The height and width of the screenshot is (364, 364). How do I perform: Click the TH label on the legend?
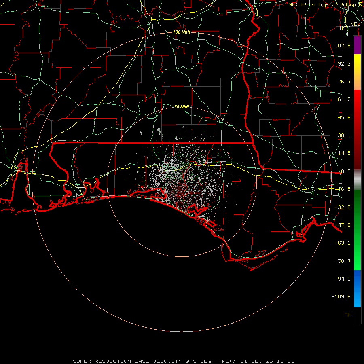pyautogui.click(x=347, y=315)
